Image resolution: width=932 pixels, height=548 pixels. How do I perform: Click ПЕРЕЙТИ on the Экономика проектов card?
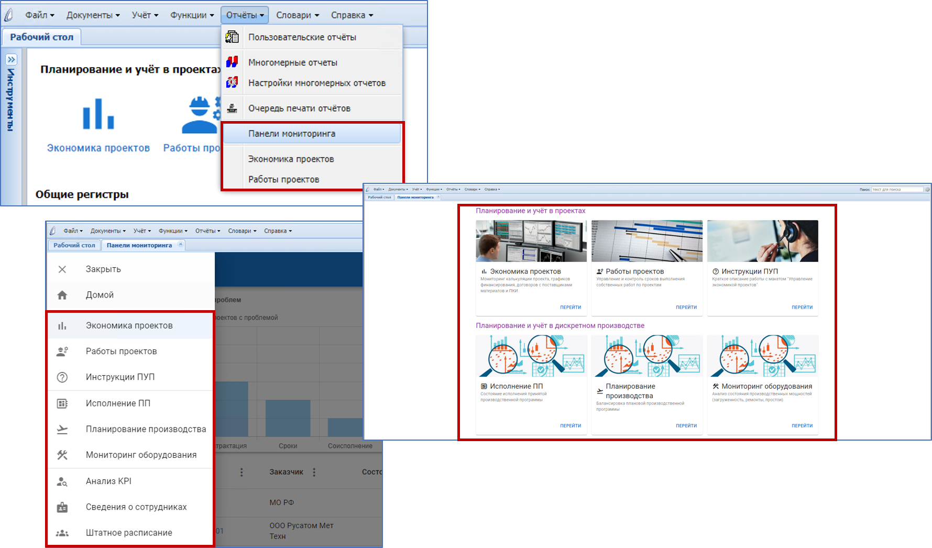[x=570, y=308]
